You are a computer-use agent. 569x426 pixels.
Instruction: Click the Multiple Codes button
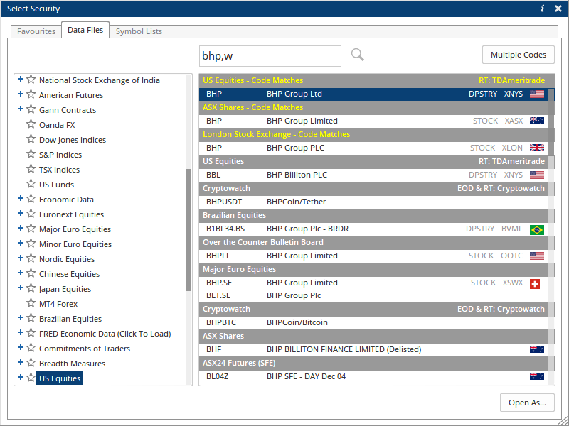(519, 55)
